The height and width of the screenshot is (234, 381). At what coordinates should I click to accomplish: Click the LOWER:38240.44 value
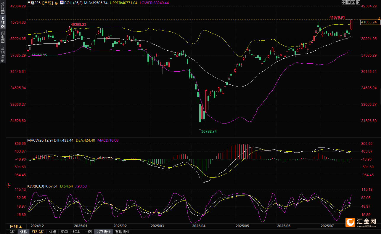coord(154,3)
